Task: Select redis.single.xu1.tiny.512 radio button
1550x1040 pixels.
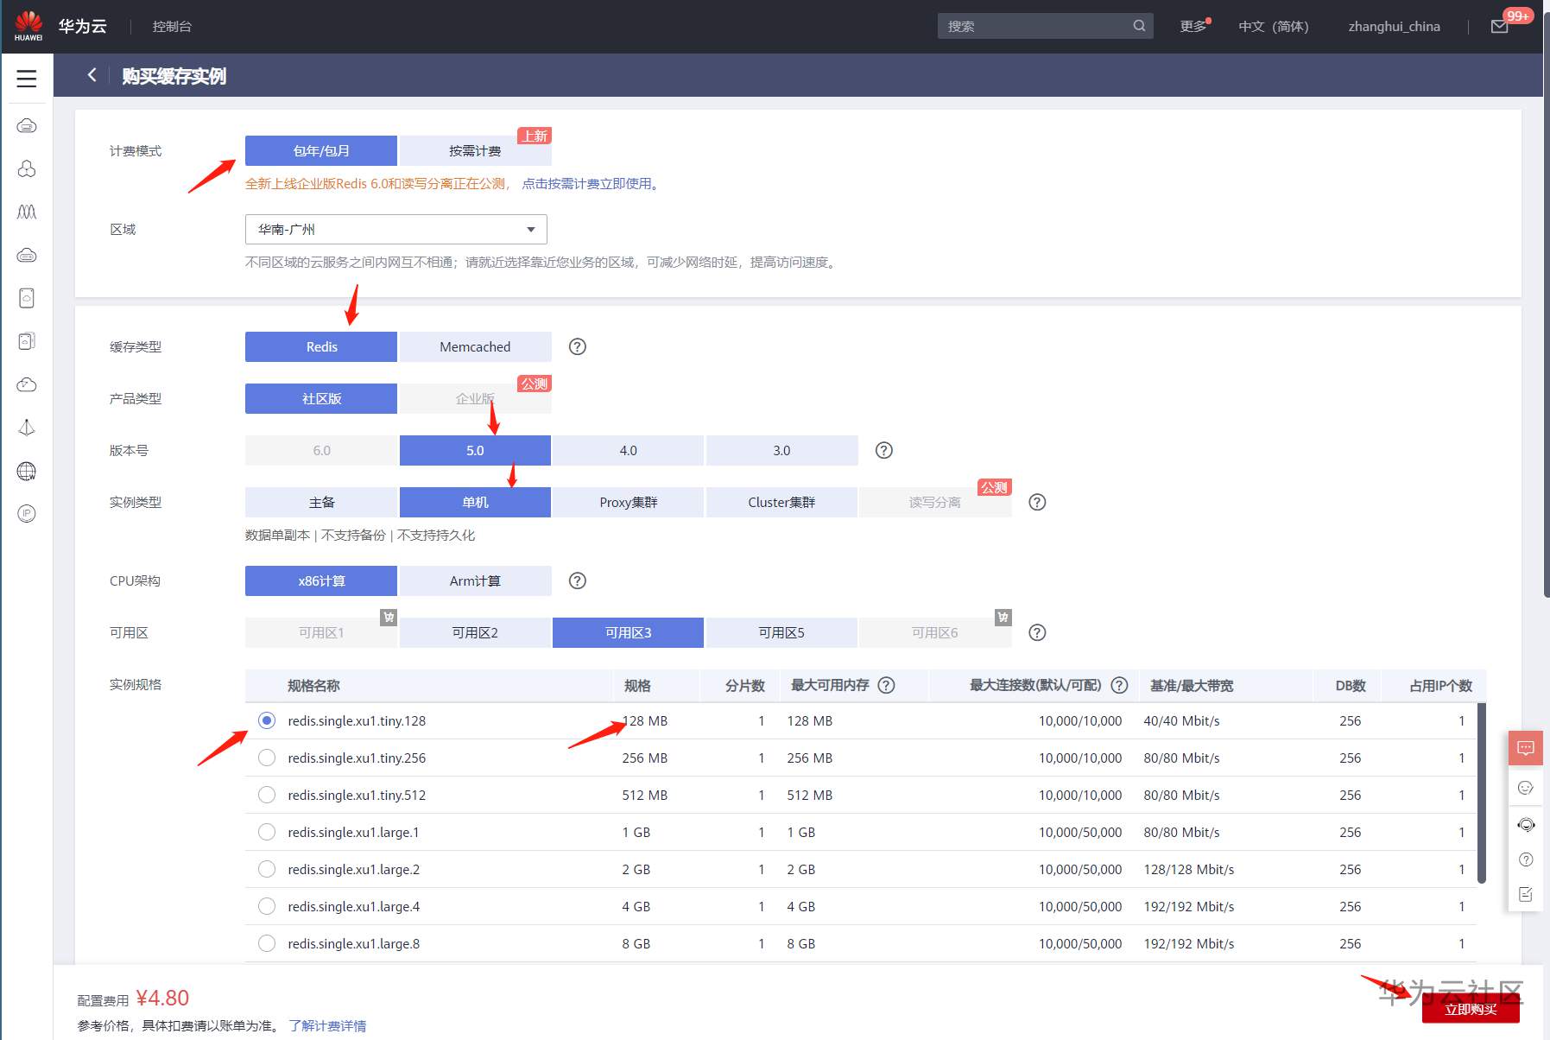Action: [267, 795]
